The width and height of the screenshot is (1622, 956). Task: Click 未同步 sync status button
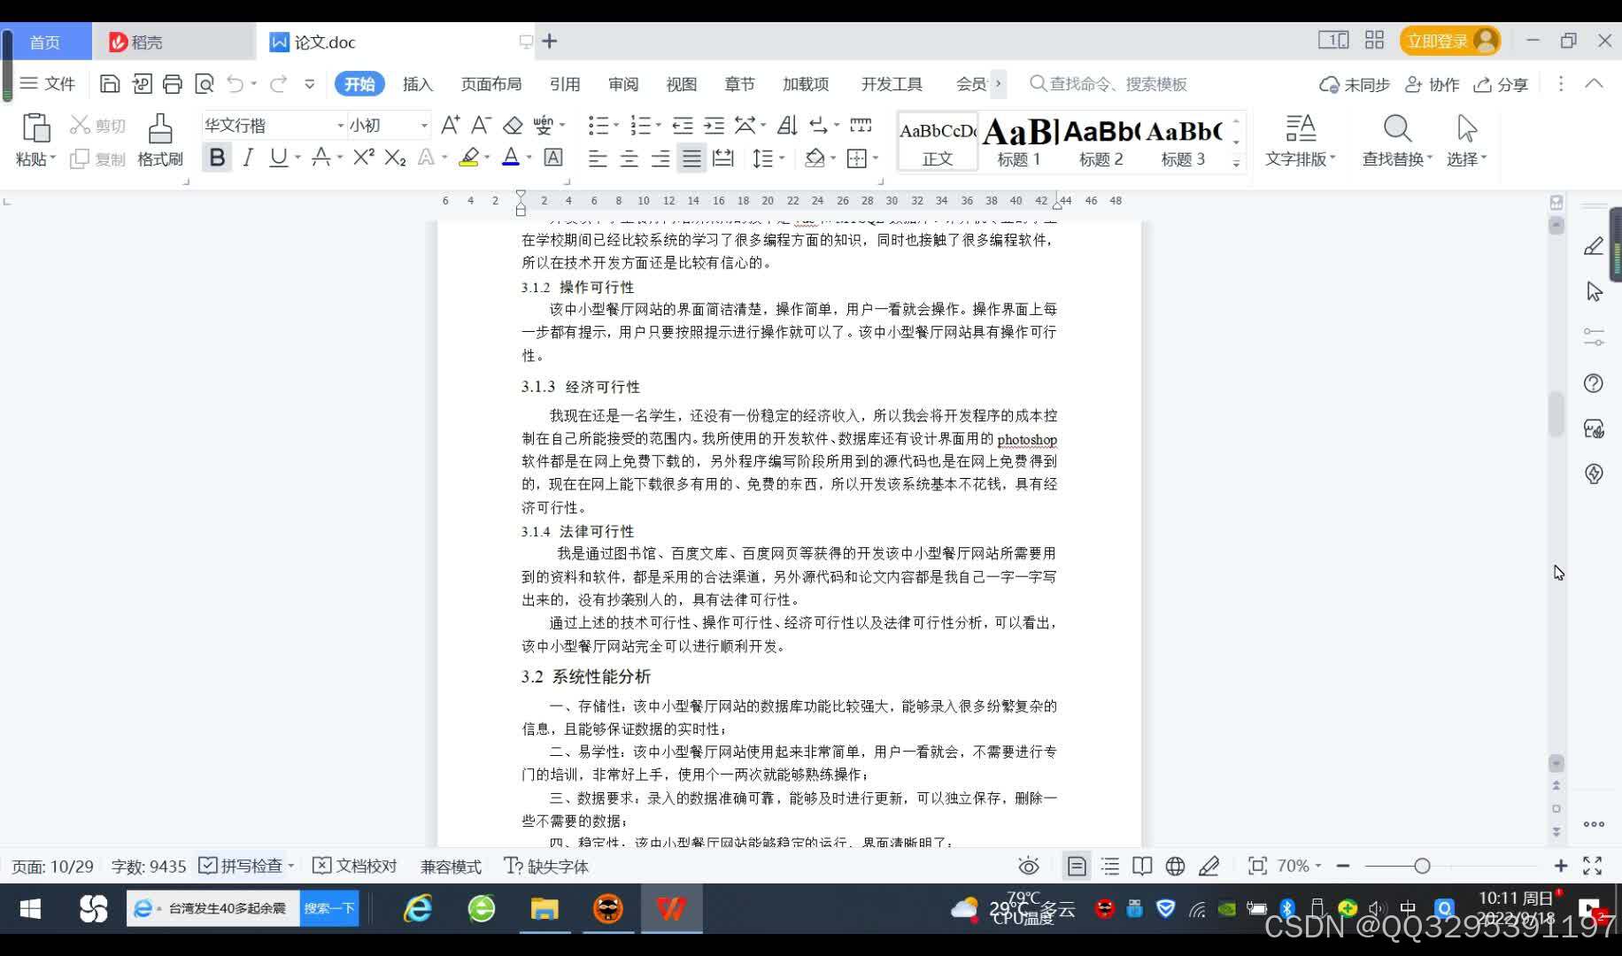(x=1355, y=84)
